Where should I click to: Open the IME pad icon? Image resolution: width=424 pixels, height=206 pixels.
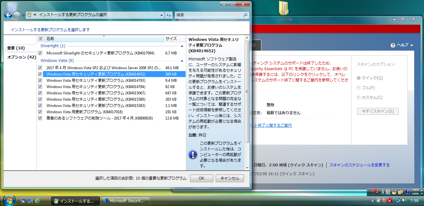point(394,192)
